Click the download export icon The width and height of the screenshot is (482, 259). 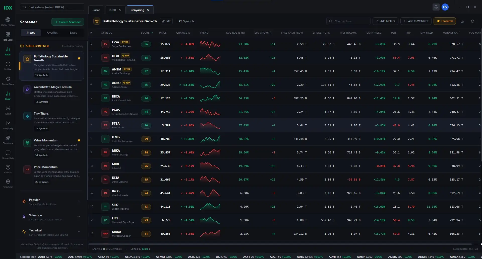coord(462,21)
